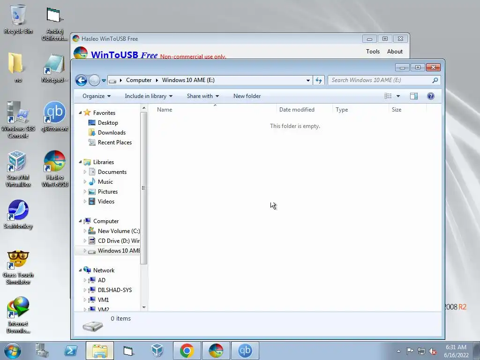480x360 pixels.
Task: Select Desktop under Favorites
Action: (x=108, y=123)
